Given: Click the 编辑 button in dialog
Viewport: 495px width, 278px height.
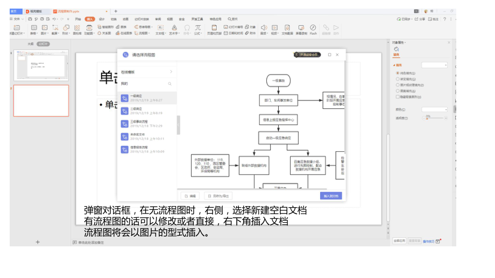Looking at the screenshot, I should (x=190, y=196).
